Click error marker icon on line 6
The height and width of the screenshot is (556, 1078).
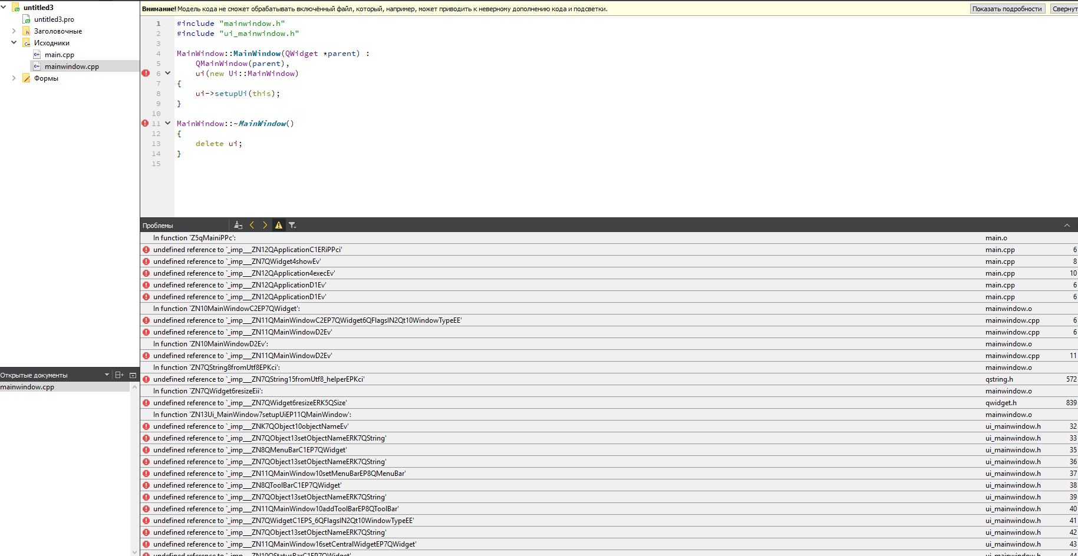pyautogui.click(x=146, y=74)
